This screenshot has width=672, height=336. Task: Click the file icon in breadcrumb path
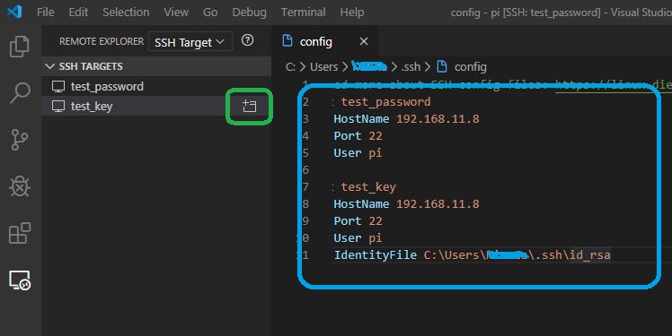(442, 66)
